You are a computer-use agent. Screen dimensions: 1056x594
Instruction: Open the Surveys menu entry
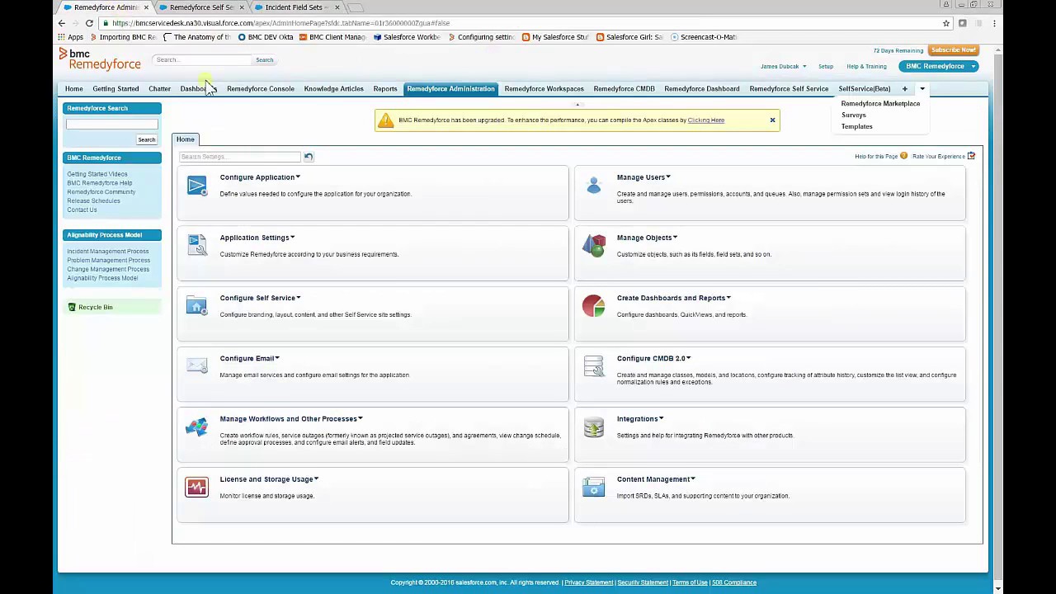pos(853,115)
